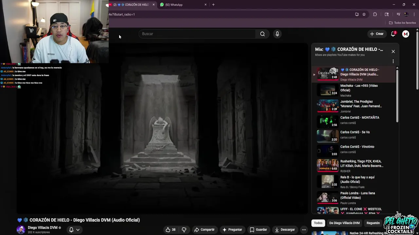The height and width of the screenshot is (235, 419).
Task: Play Carlos Corté$ - MONTAÑITA from playlist
Action: click(354, 121)
